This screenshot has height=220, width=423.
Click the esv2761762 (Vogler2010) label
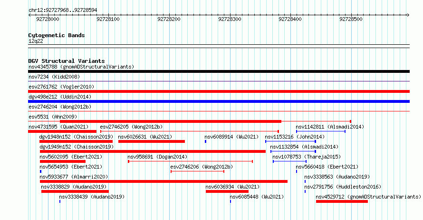click(x=61, y=87)
